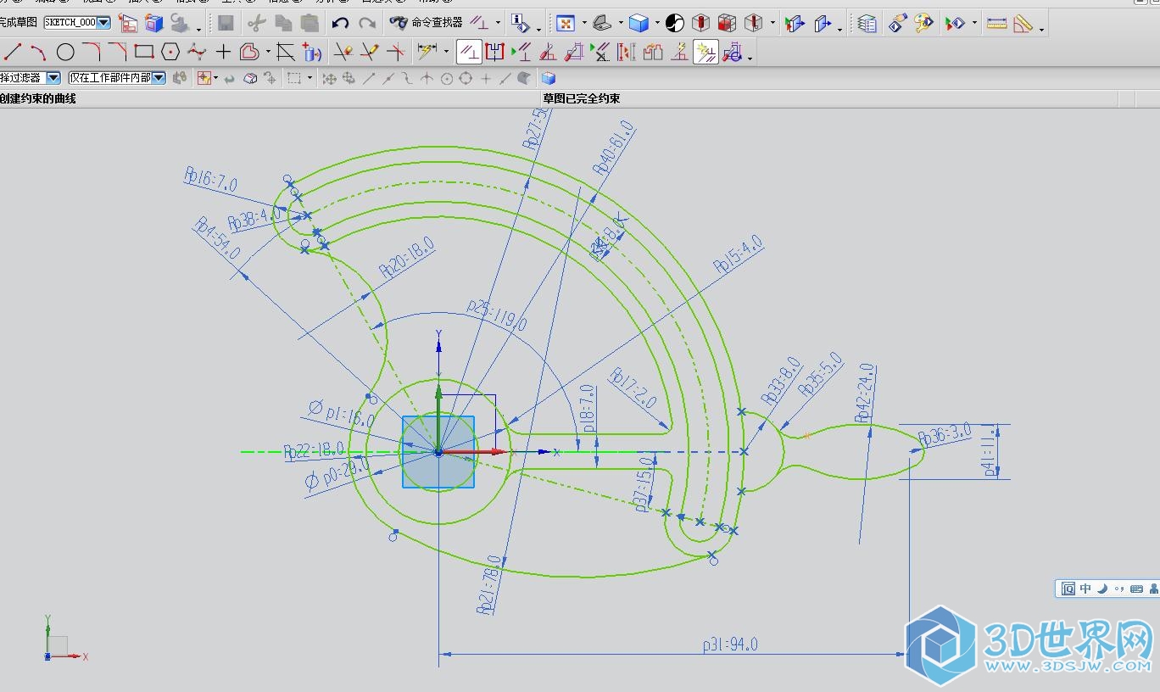Viewport: 1160px width, 692px height.
Task: Click the IME soft keyboard icon
Action: click(x=1137, y=589)
